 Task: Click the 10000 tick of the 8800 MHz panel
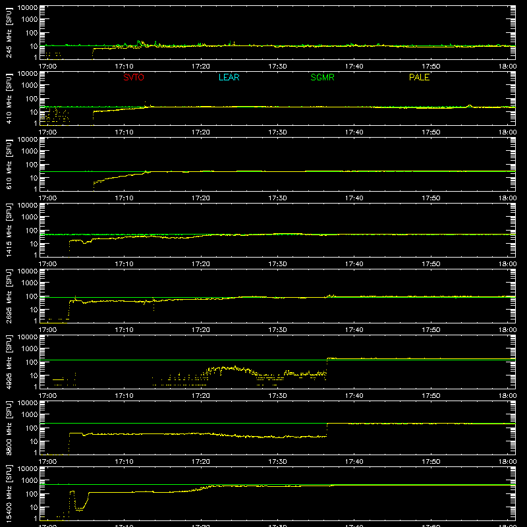click(28, 403)
